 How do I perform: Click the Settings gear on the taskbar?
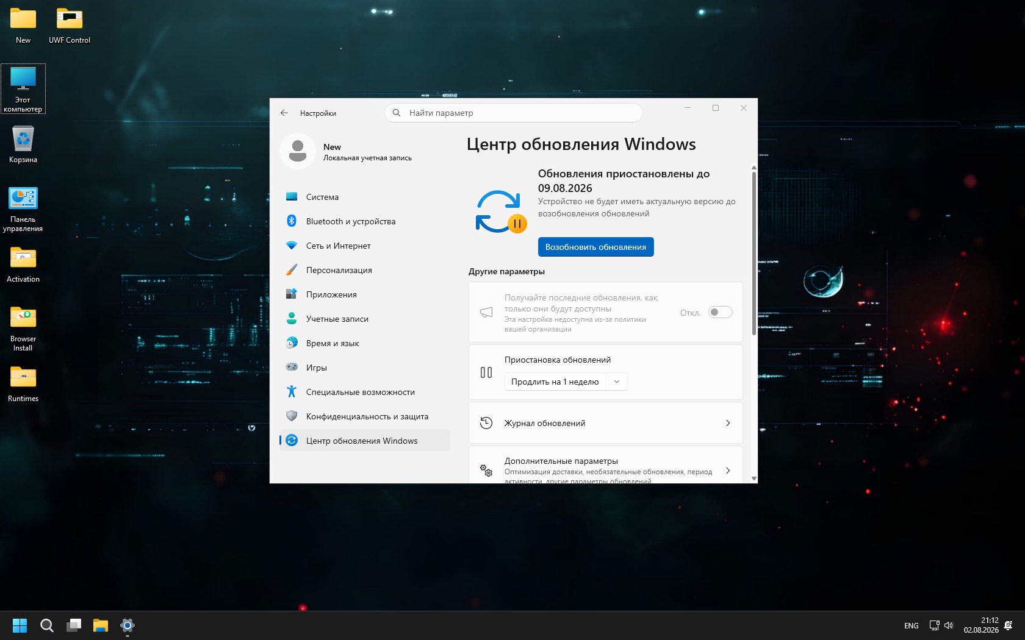tap(128, 625)
